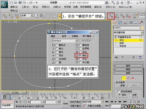This screenshot has width=146, height=109.
Task: Open the 修改器列表 dropdown
Action: coord(142,33)
